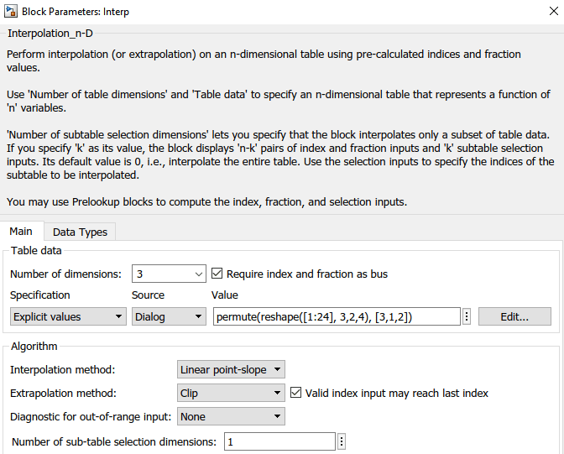Click Number of sub-table selection dimensions field

[x=279, y=441]
